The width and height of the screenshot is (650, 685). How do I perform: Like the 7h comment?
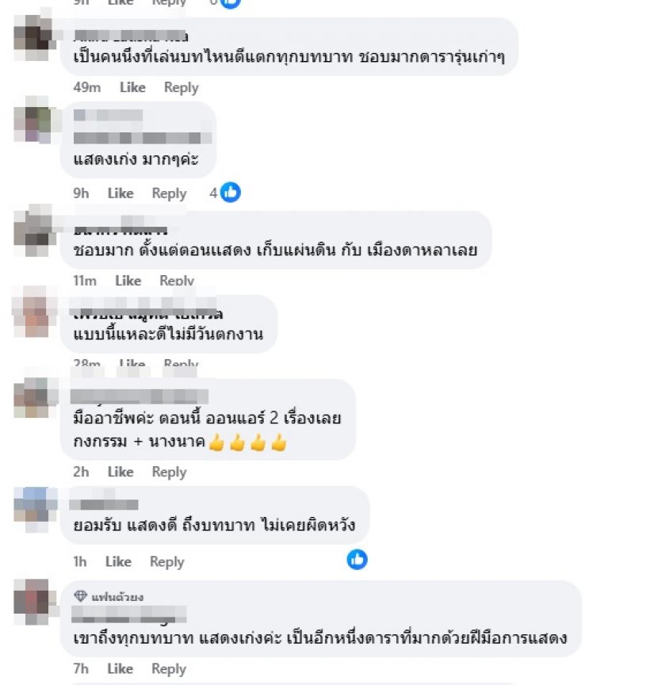click(120, 668)
